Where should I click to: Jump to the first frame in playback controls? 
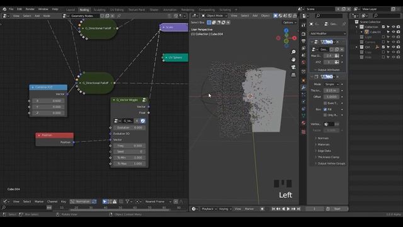pyautogui.click(x=273, y=209)
